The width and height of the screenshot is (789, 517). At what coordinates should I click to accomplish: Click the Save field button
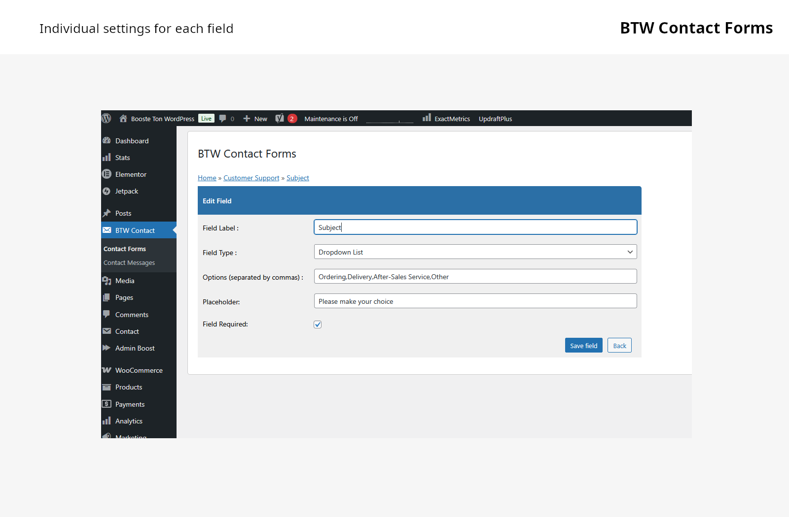point(583,346)
